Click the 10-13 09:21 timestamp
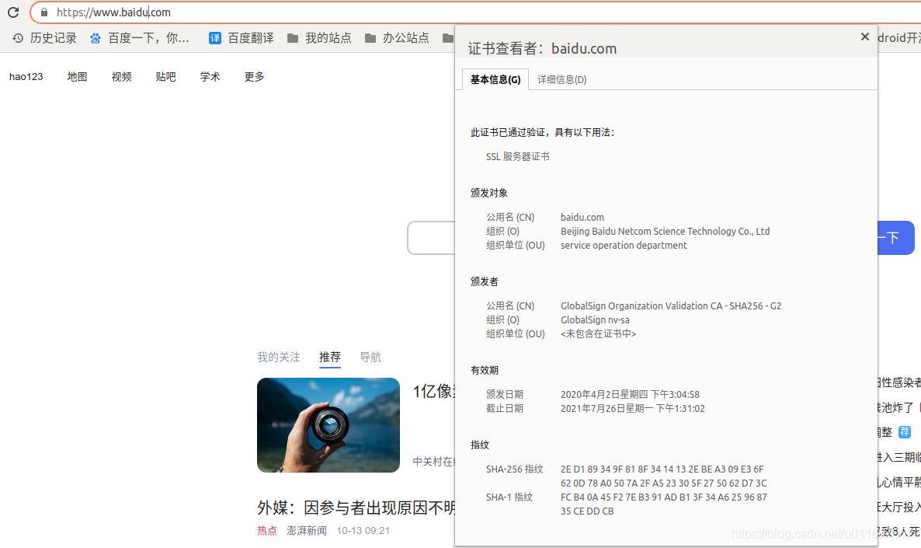Screen dimensions: 921x548 pyautogui.click(x=363, y=530)
